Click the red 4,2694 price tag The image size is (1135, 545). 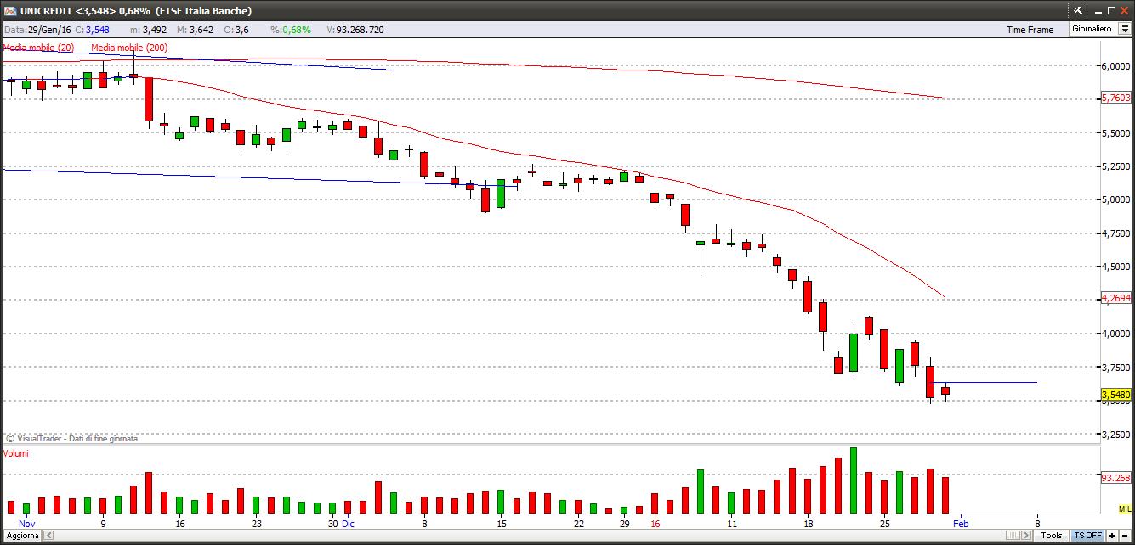(1115, 298)
